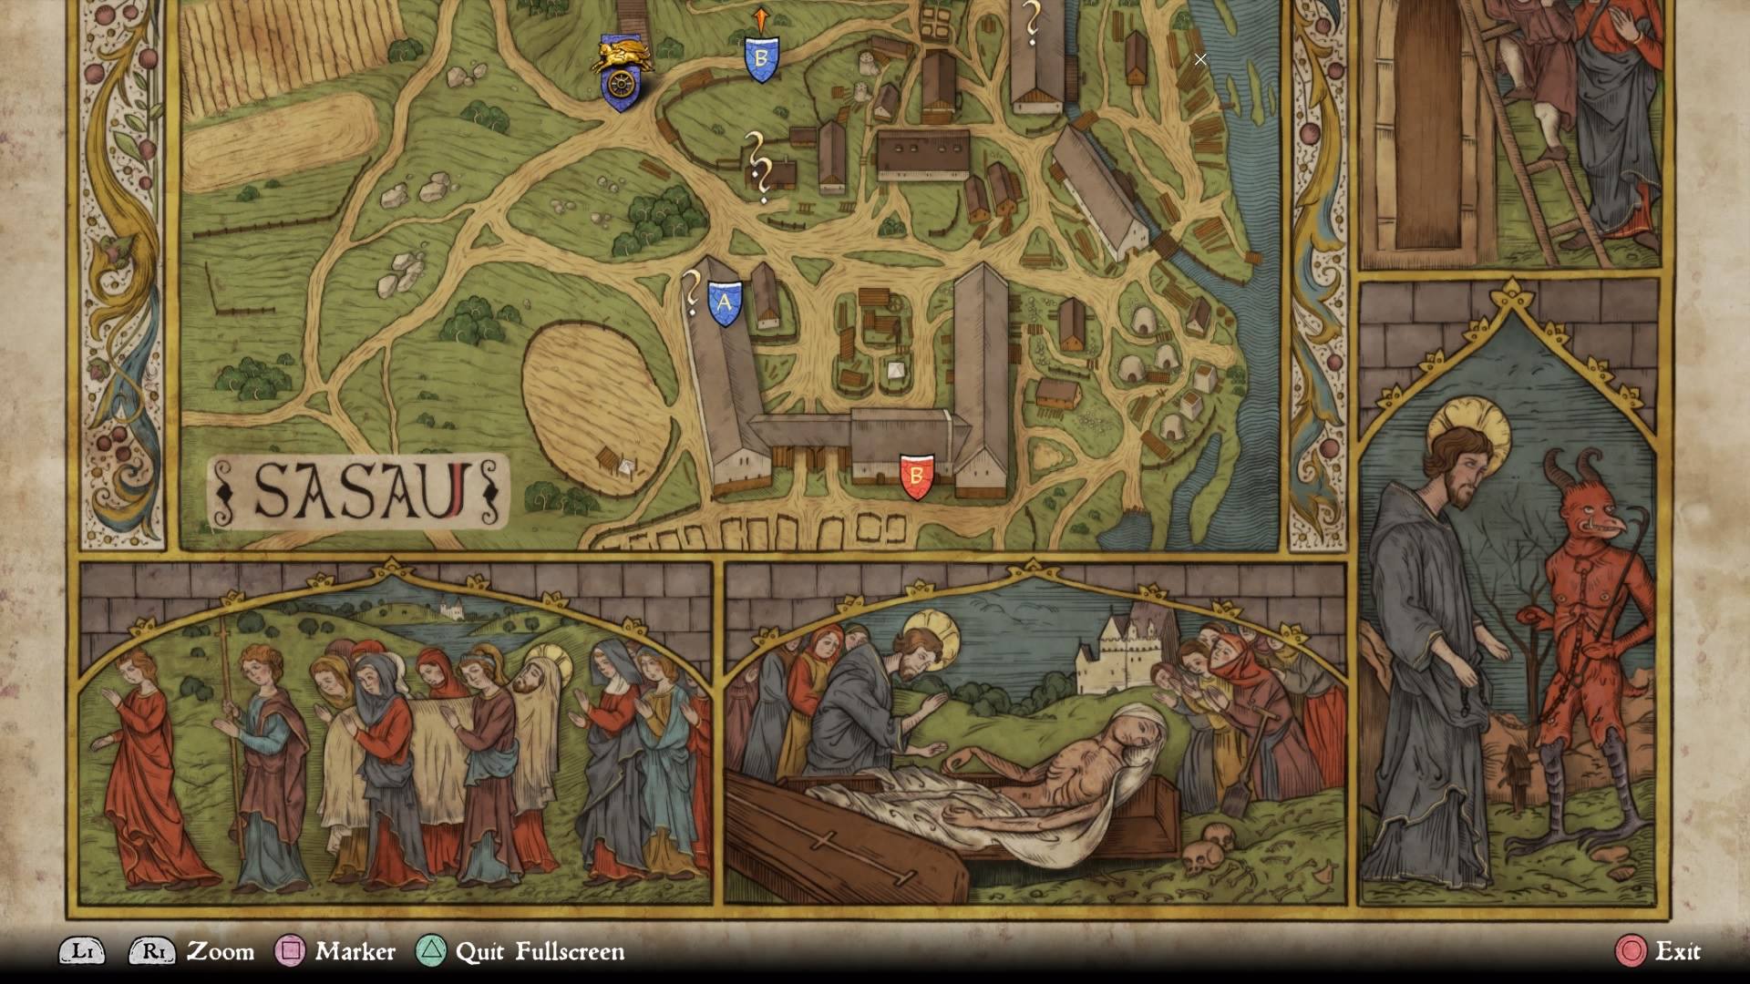Click the lower question mark of the paired markers
This screenshot has height=984, width=1750.
(764, 179)
